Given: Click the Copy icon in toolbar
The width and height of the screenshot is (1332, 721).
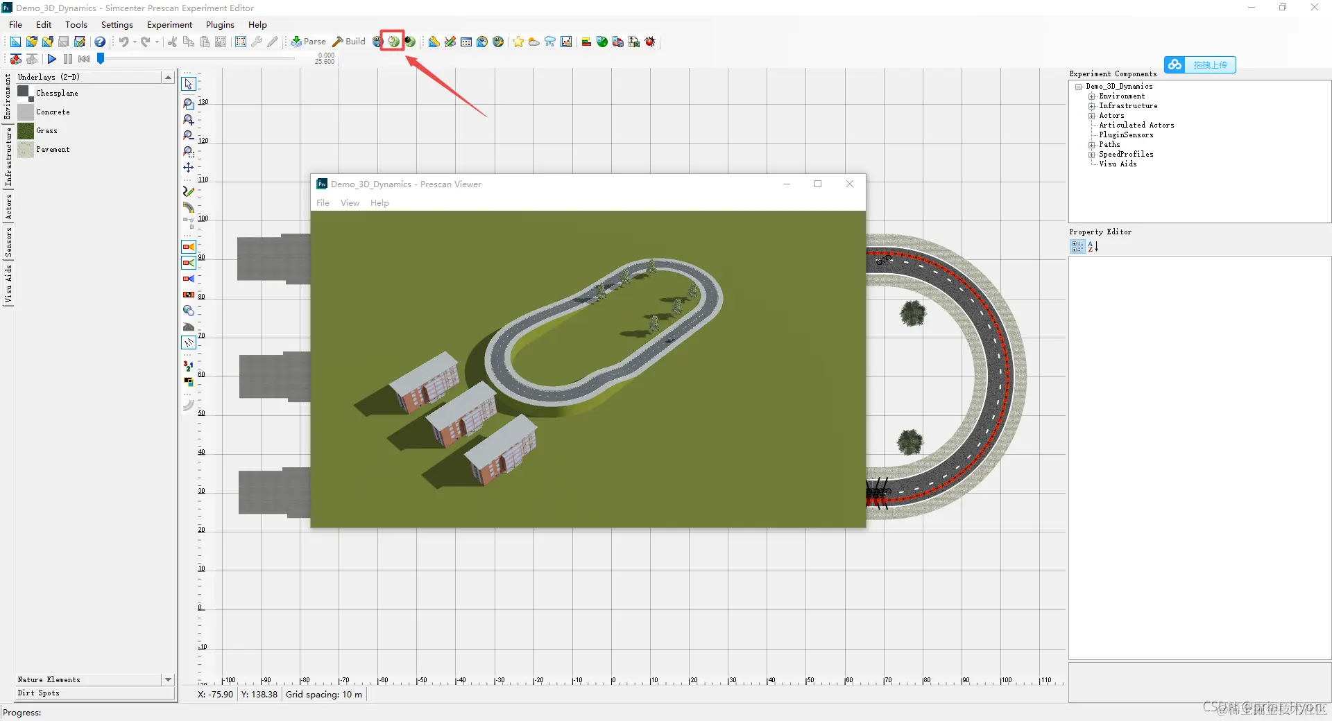Looking at the screenshot, I should [188, 42].
